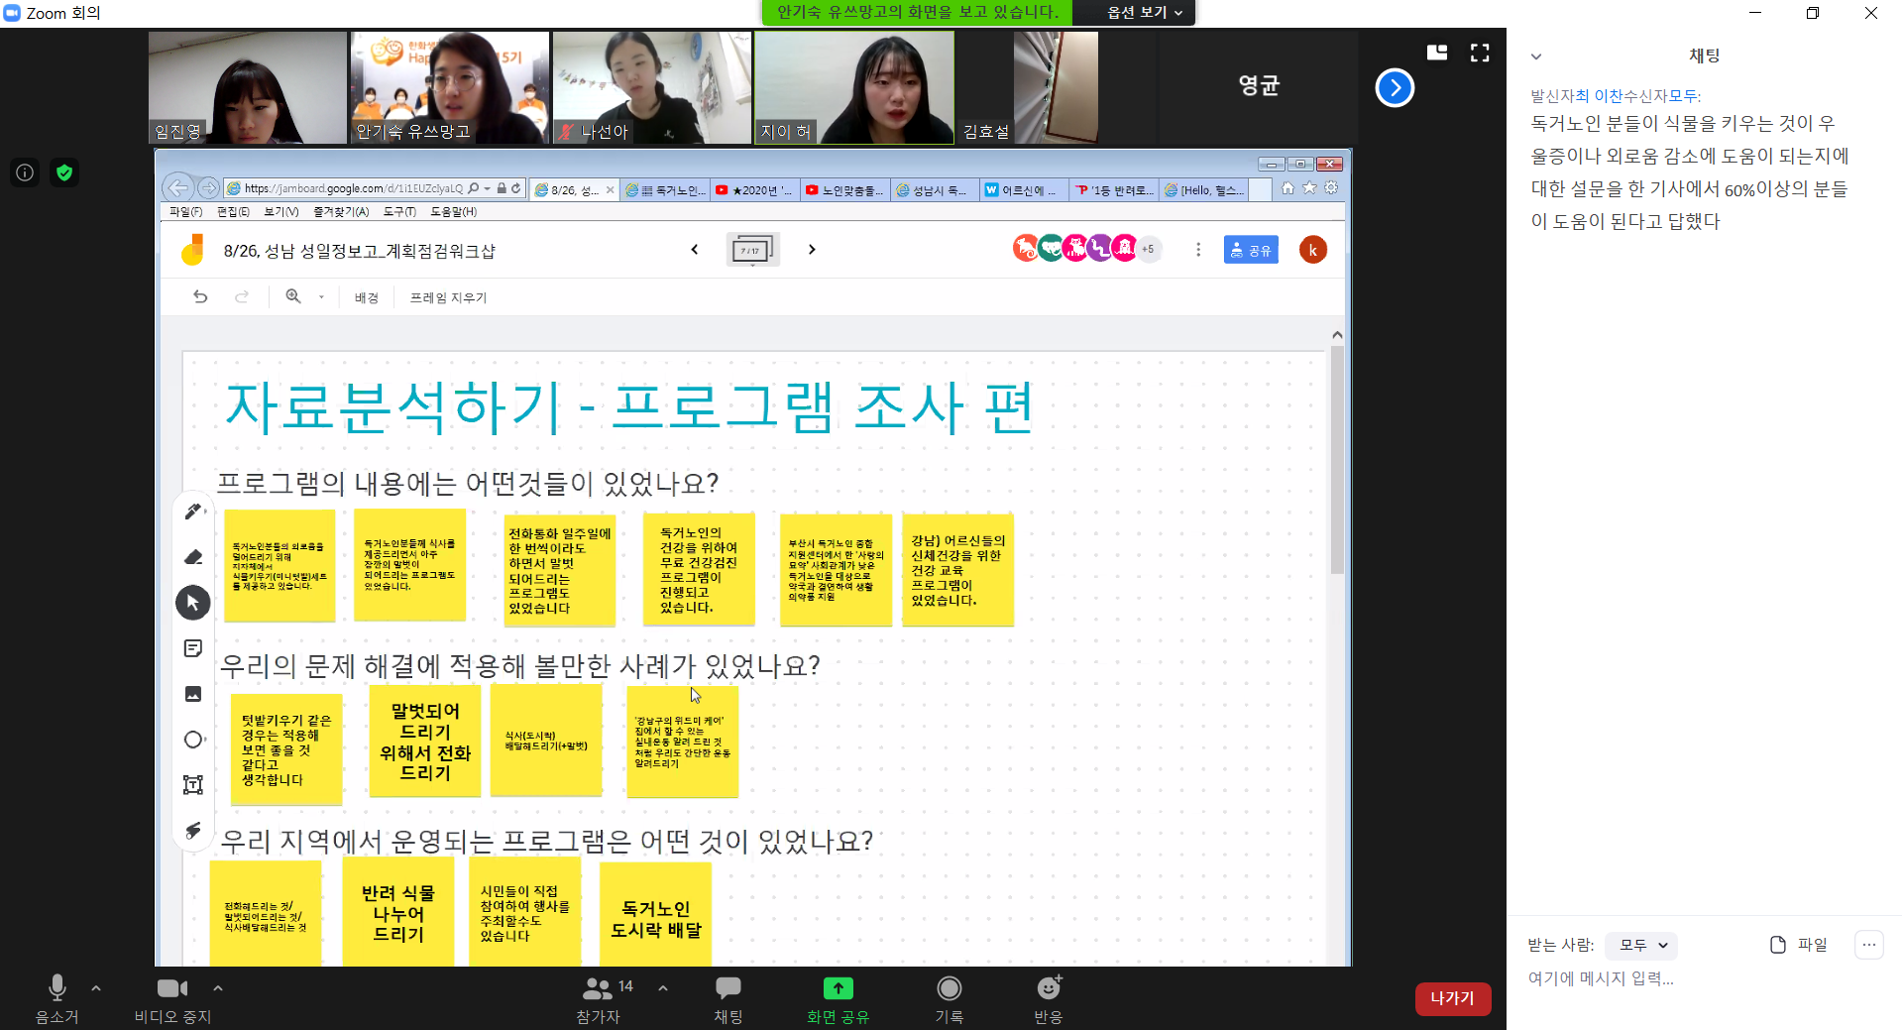This screenshot has width=1902, height=1030.
Task: Show Zoom meeting info icon
Action: (25, 172)
